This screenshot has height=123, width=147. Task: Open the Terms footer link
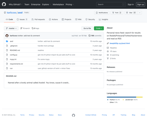pos(22,115)
